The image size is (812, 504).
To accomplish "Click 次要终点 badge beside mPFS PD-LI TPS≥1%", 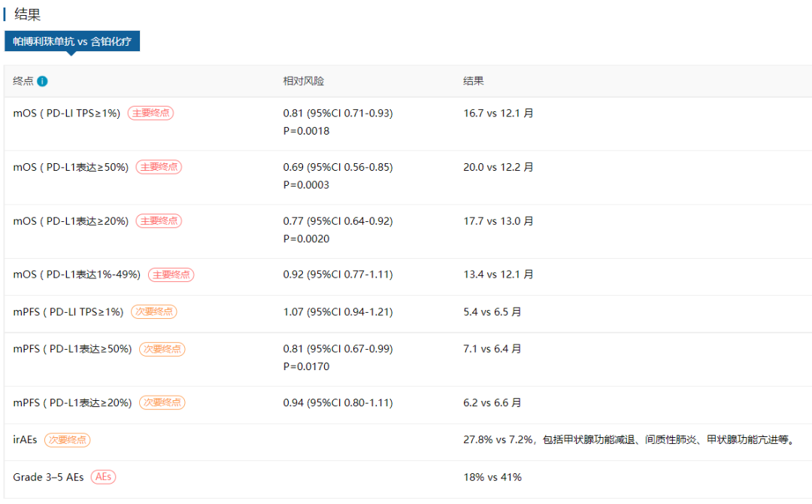I will click(x=154, y=311).
